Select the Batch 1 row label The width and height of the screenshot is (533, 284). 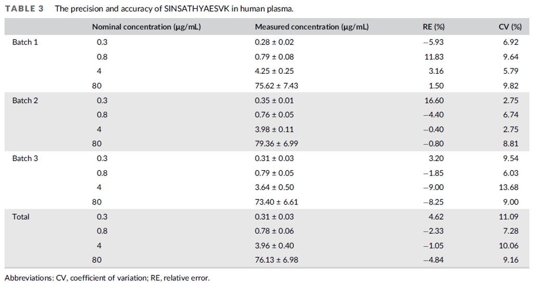(x=25, y=42)
